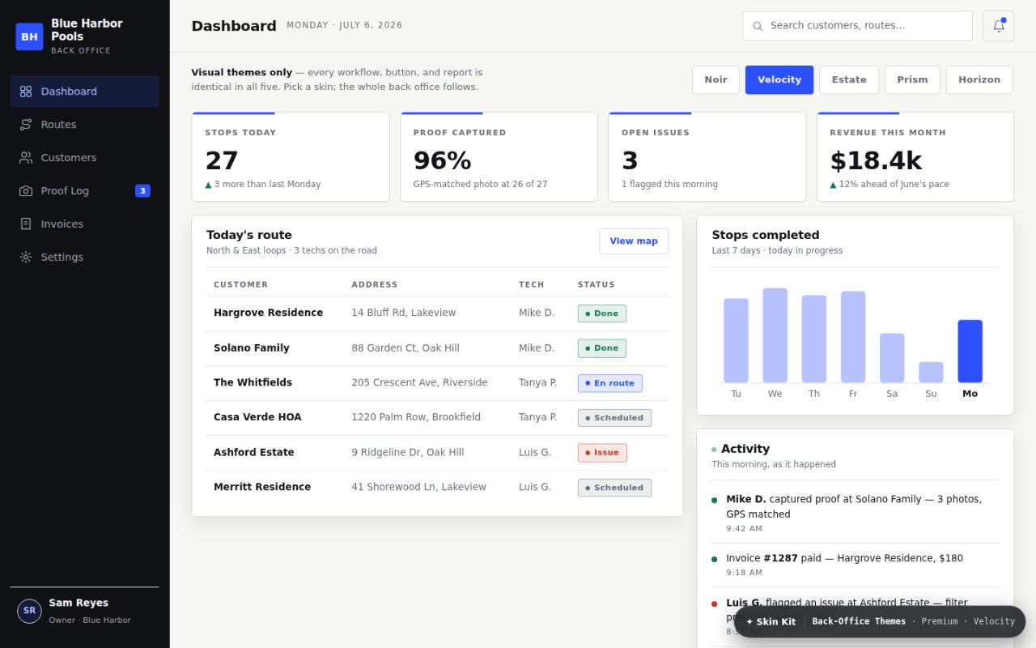Click the Tuesday bar in chart
Viewport: 1036px width, 648px height.
[736, 340]
